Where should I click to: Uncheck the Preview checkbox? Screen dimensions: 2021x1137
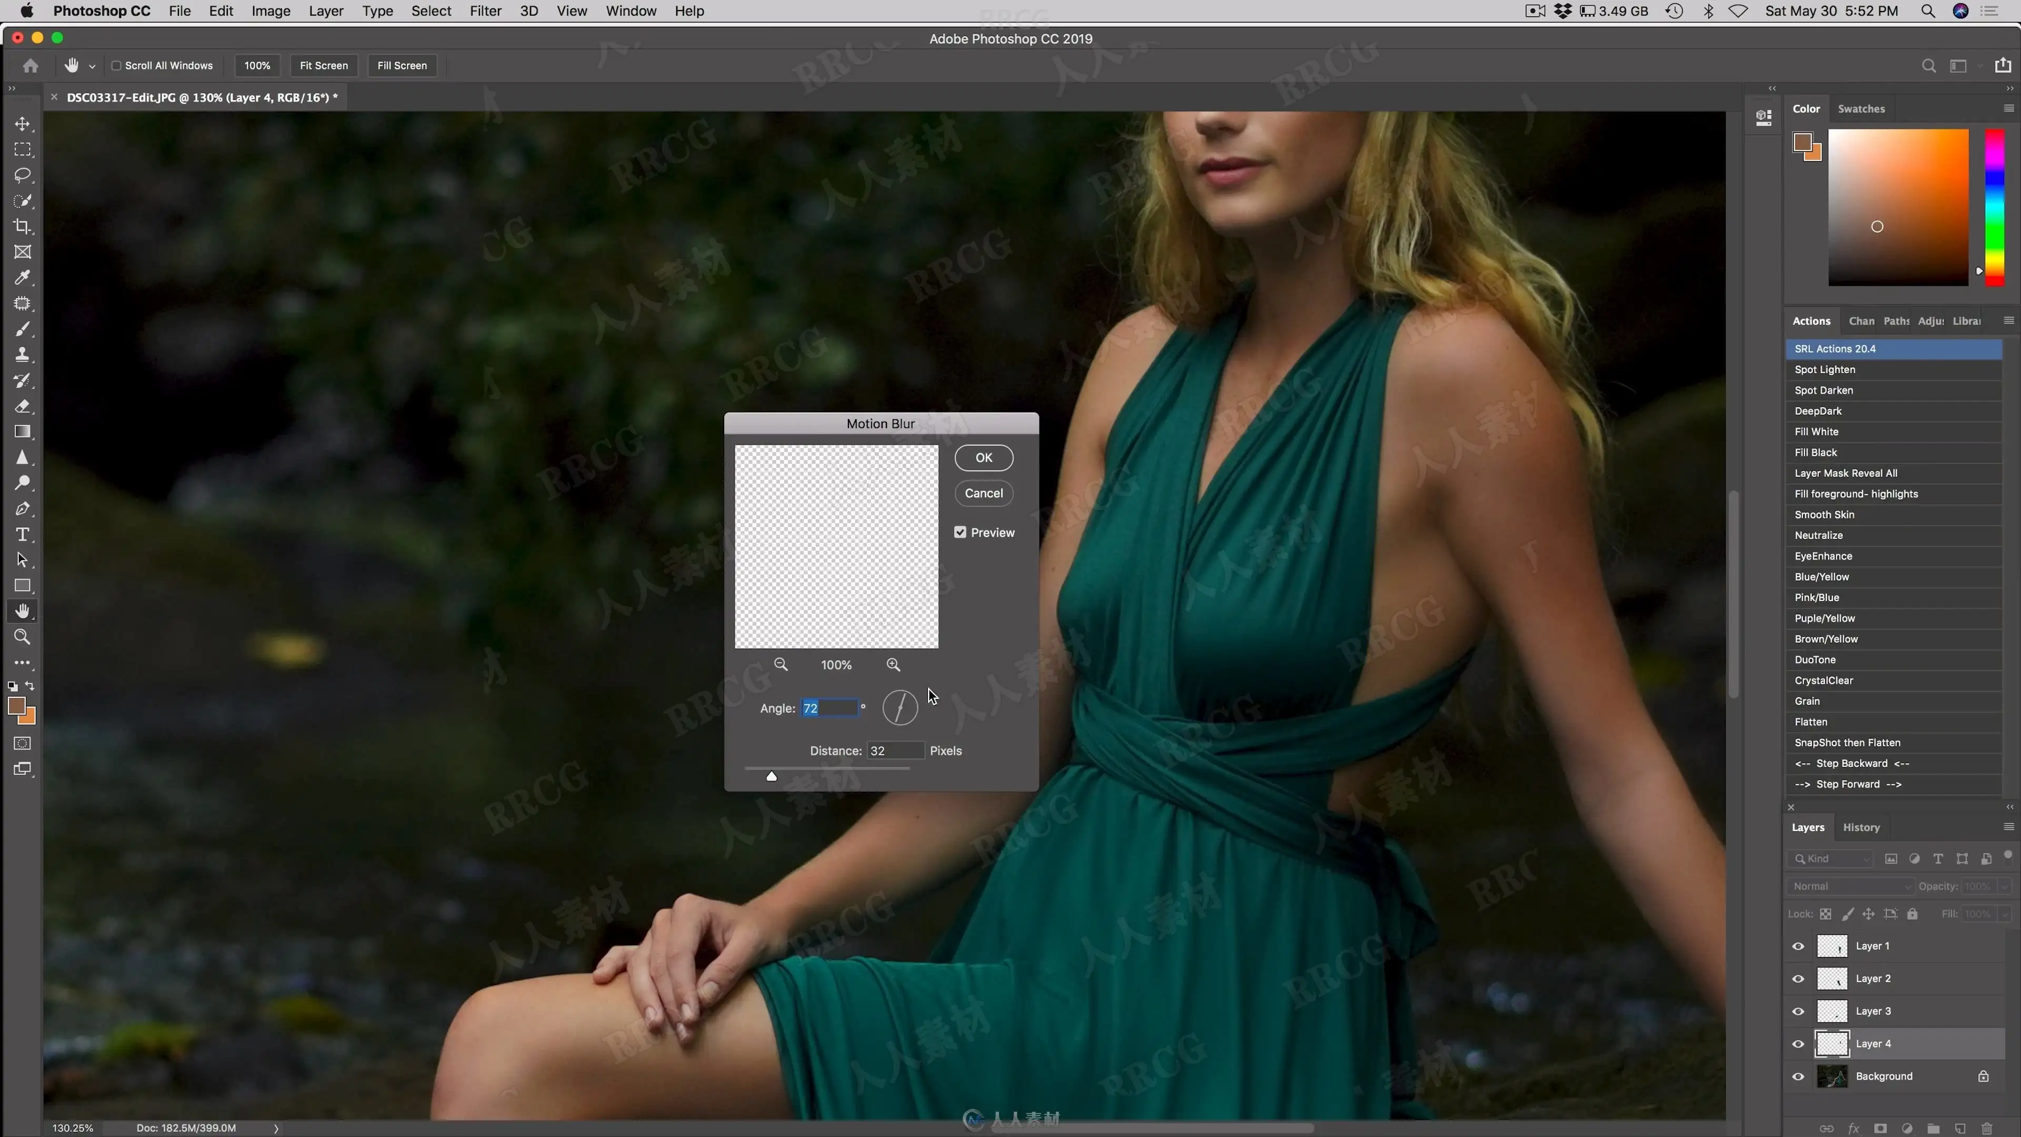[x=961, y=532]
